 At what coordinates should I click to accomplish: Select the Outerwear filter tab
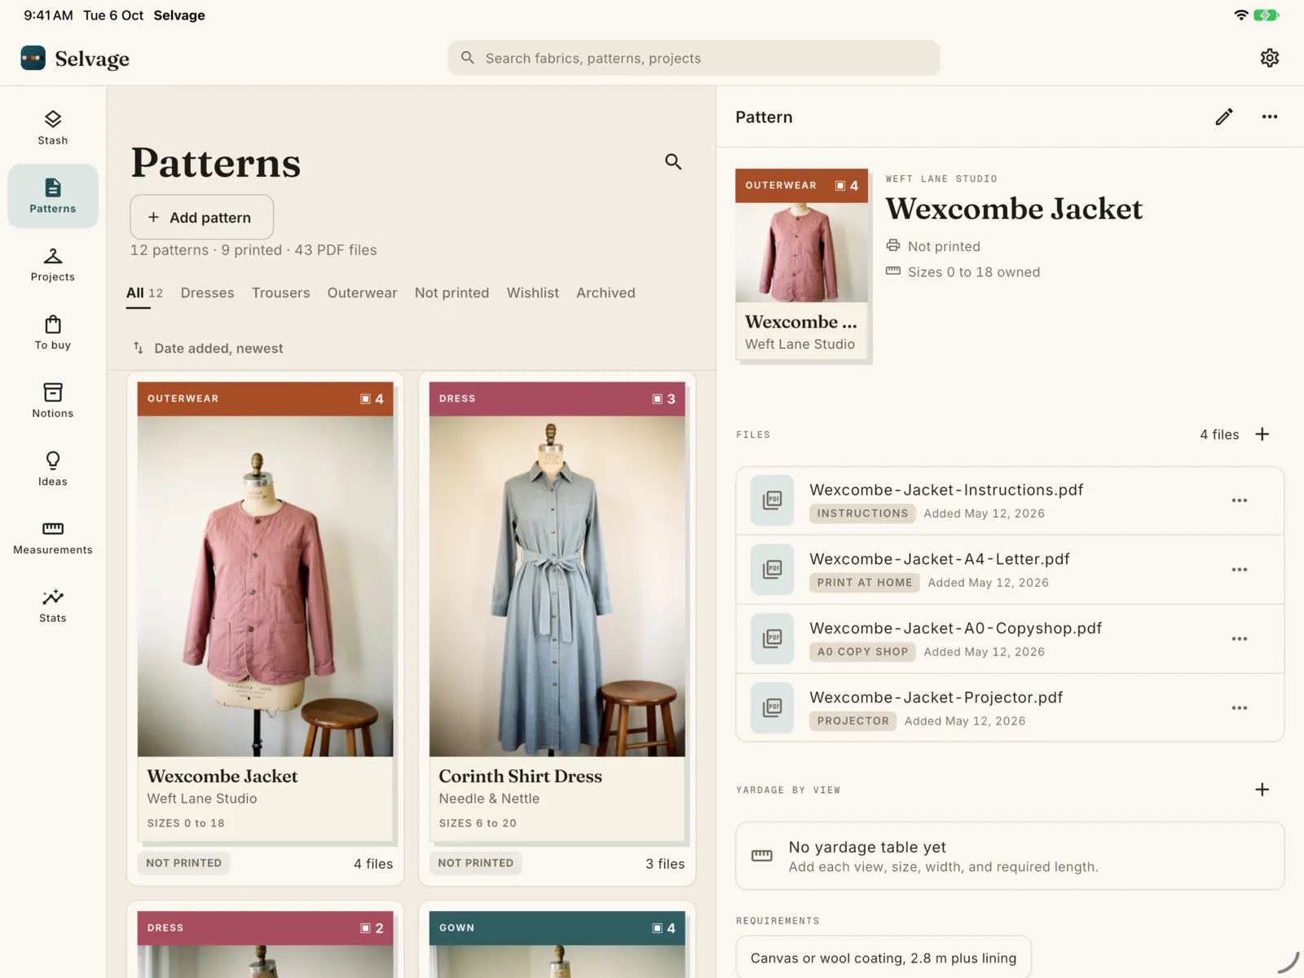click(362, 293)
